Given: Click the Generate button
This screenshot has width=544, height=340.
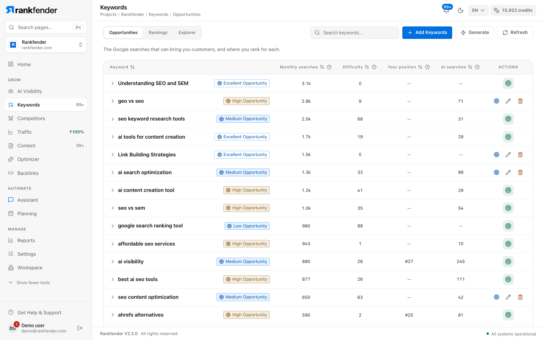Looking at the screenshot, I should (475, 32).
